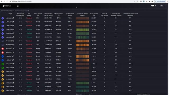Screen dimensions: 169x95
Task: Click the $624.72K volume cell
Action: [x=59, y=83]
